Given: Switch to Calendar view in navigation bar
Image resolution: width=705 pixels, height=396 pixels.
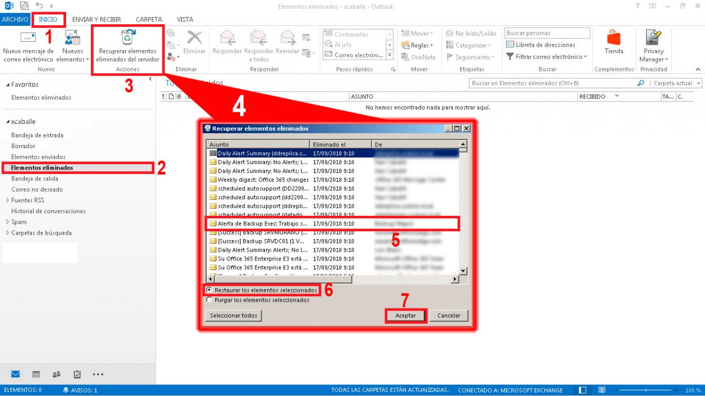Looking at the screenshot, I should pyautogui.click(x=36, y=374).
